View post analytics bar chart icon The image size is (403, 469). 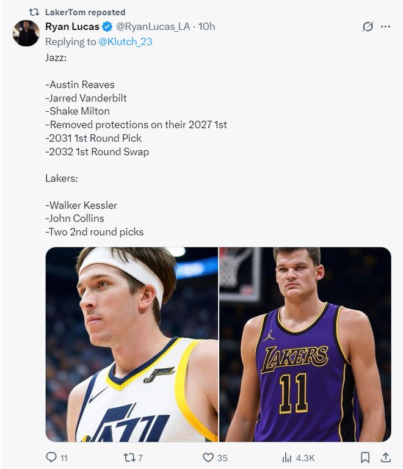coord(286,457)
